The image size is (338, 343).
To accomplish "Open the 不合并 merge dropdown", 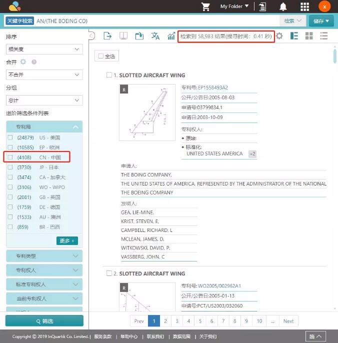I will (x=44, y=74).
